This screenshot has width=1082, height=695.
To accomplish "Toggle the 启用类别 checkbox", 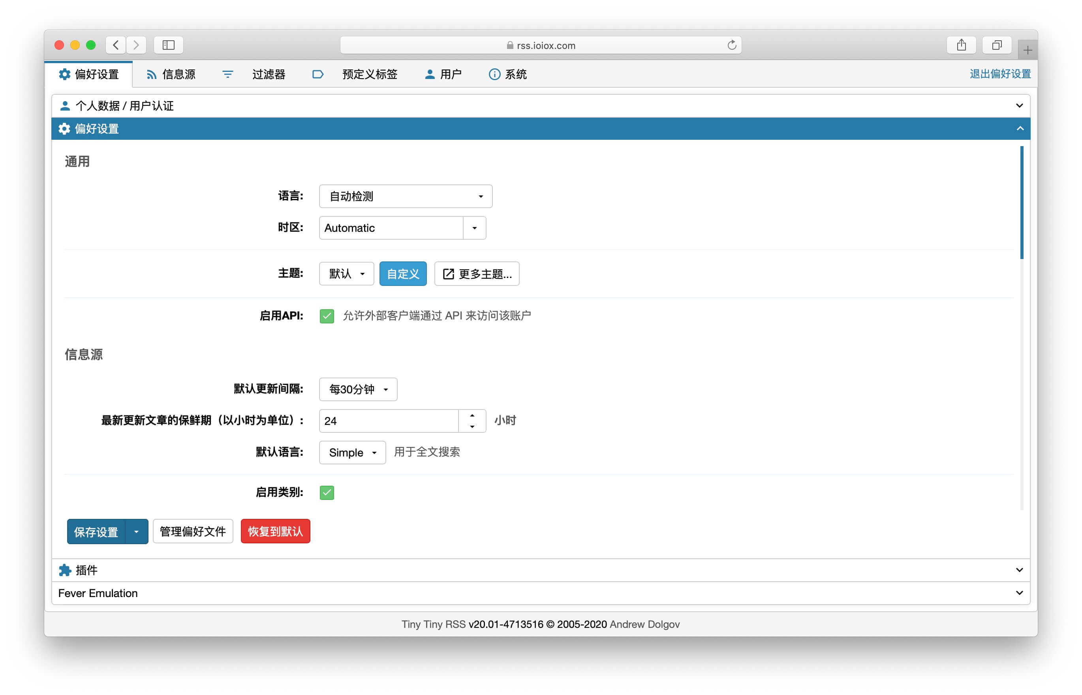I will pyautogui.click(x=327, y=492).
